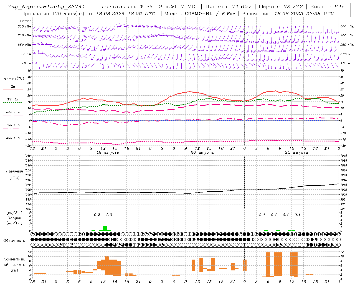Click the '(мм/3ч.)' precipitation unit label
Image resolution: width=355 pixels, height=284 pixels.
click(x=14, y=213)
